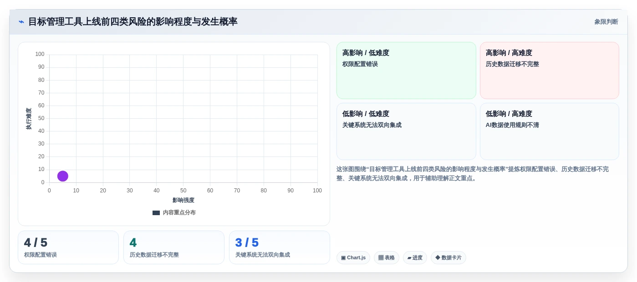Click the 50 label on the y-axis
This screenshot has width=637, height=282.
(x=41, y=118)
